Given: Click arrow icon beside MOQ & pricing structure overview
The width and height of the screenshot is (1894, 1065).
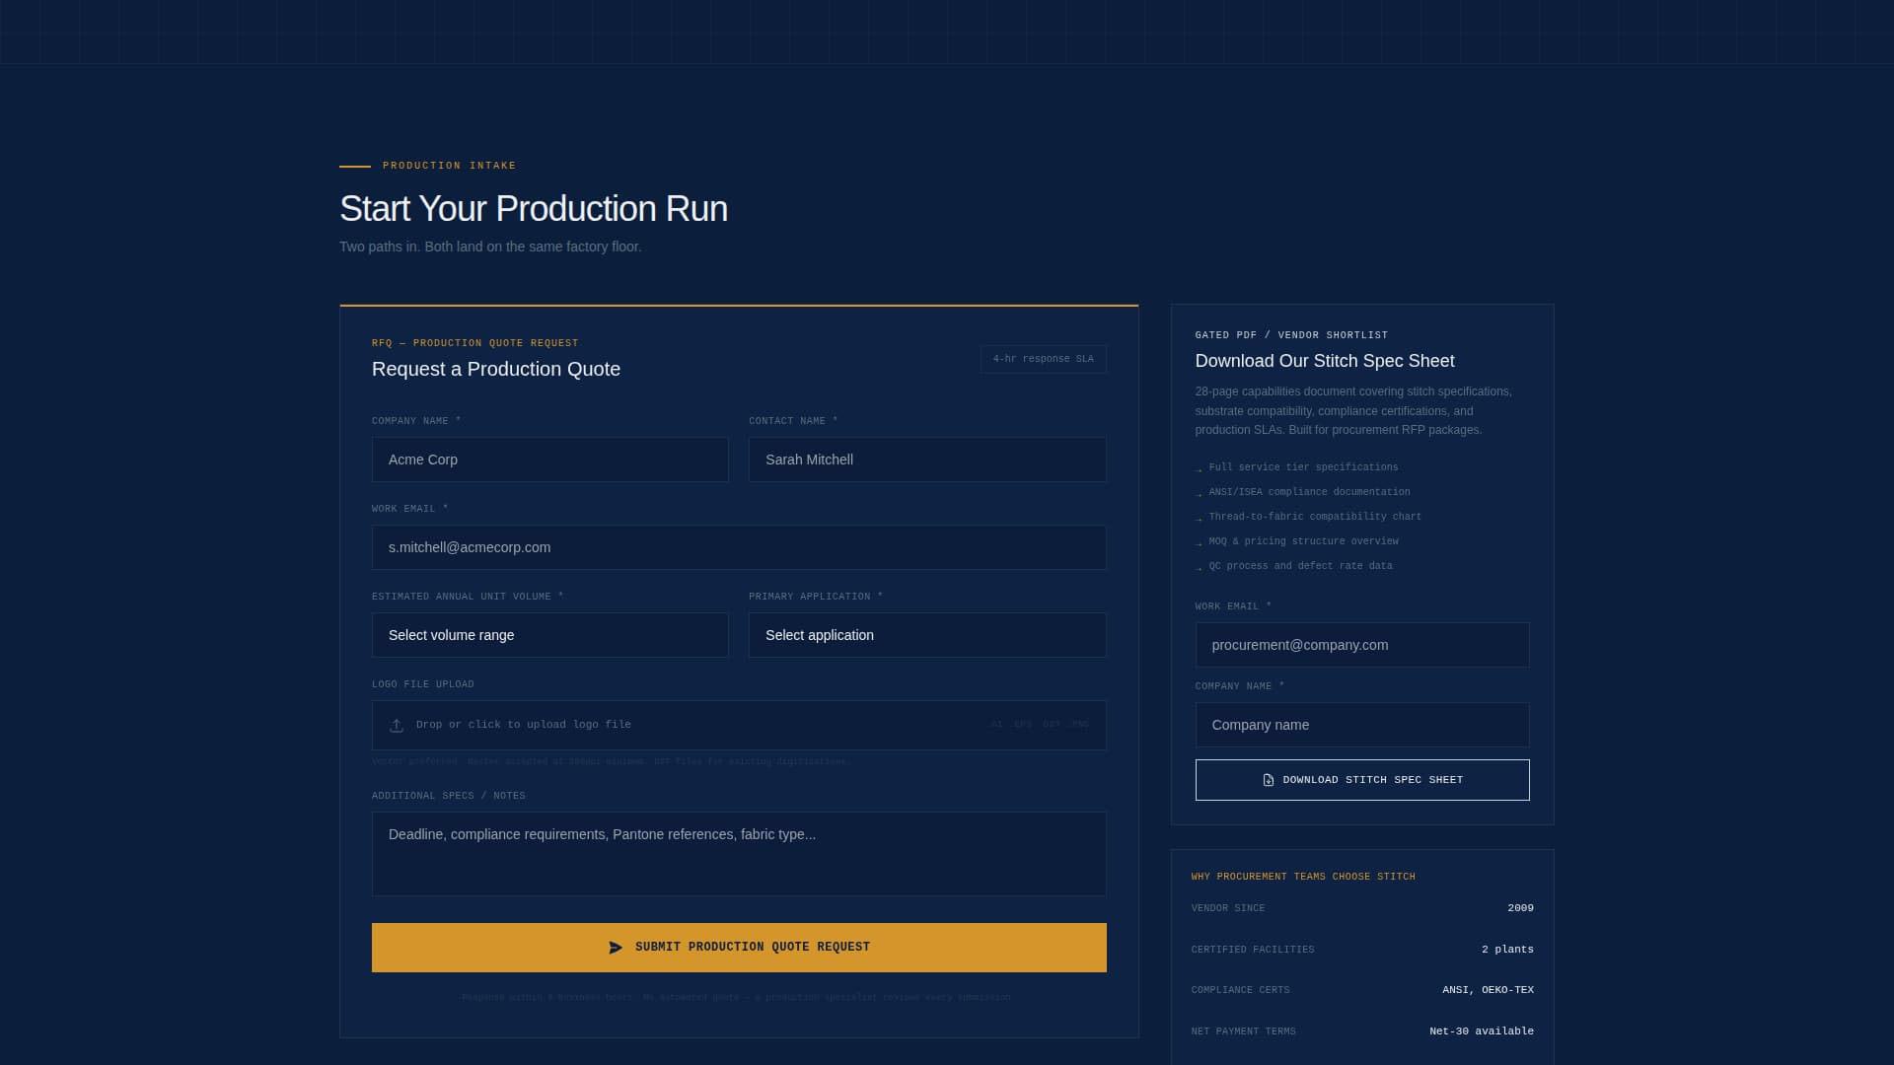Looking at the screenshot, I should coord(1200,542).
